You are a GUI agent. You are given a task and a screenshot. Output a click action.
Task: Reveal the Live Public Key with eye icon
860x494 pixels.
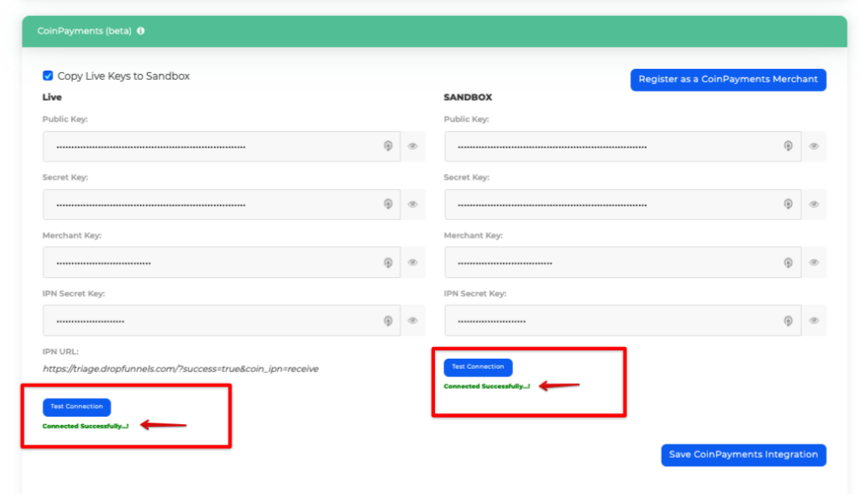coord(412,146)
